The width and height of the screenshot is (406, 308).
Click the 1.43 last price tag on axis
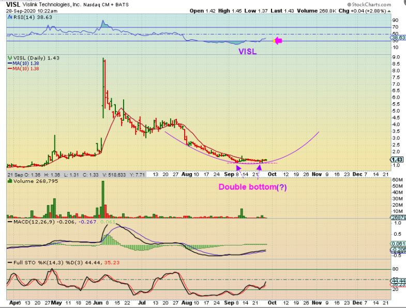pyautogui.click(x=397, y=160)
